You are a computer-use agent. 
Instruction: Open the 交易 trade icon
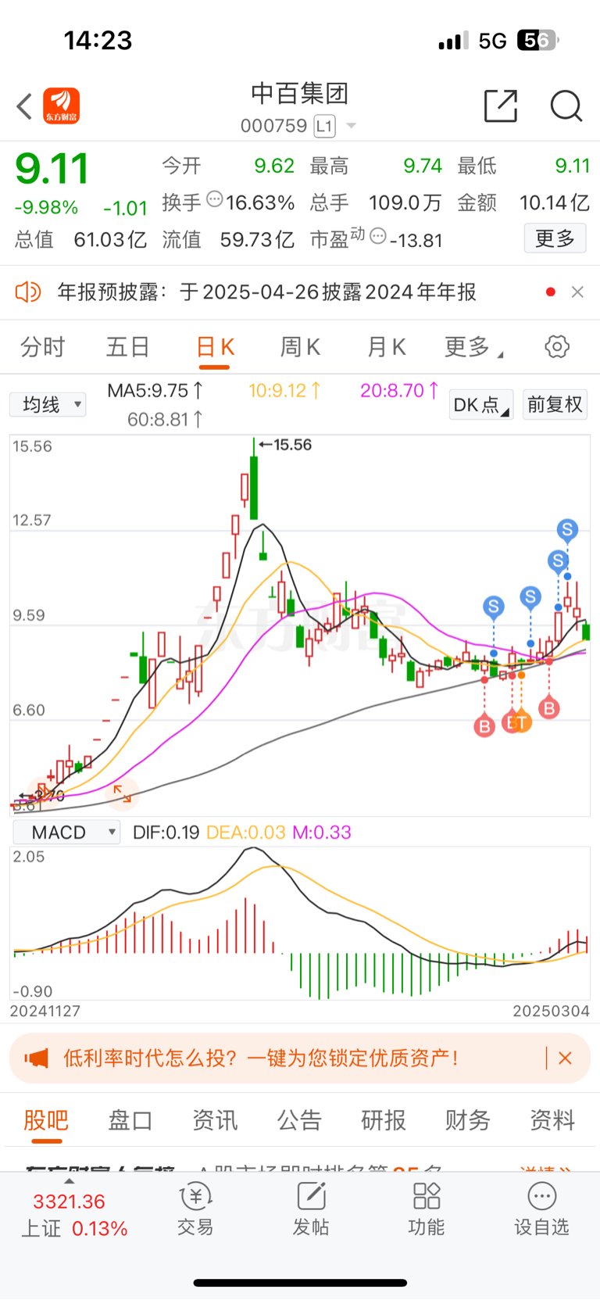coord(195,1209)
